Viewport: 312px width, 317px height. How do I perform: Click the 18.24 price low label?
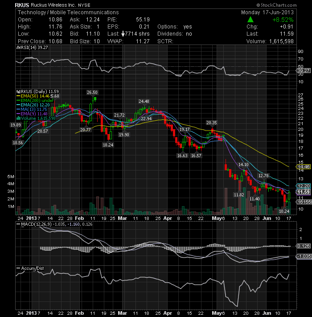point(108,145)
